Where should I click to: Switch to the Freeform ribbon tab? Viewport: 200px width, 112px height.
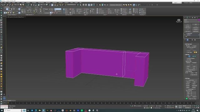pos(14,7)
